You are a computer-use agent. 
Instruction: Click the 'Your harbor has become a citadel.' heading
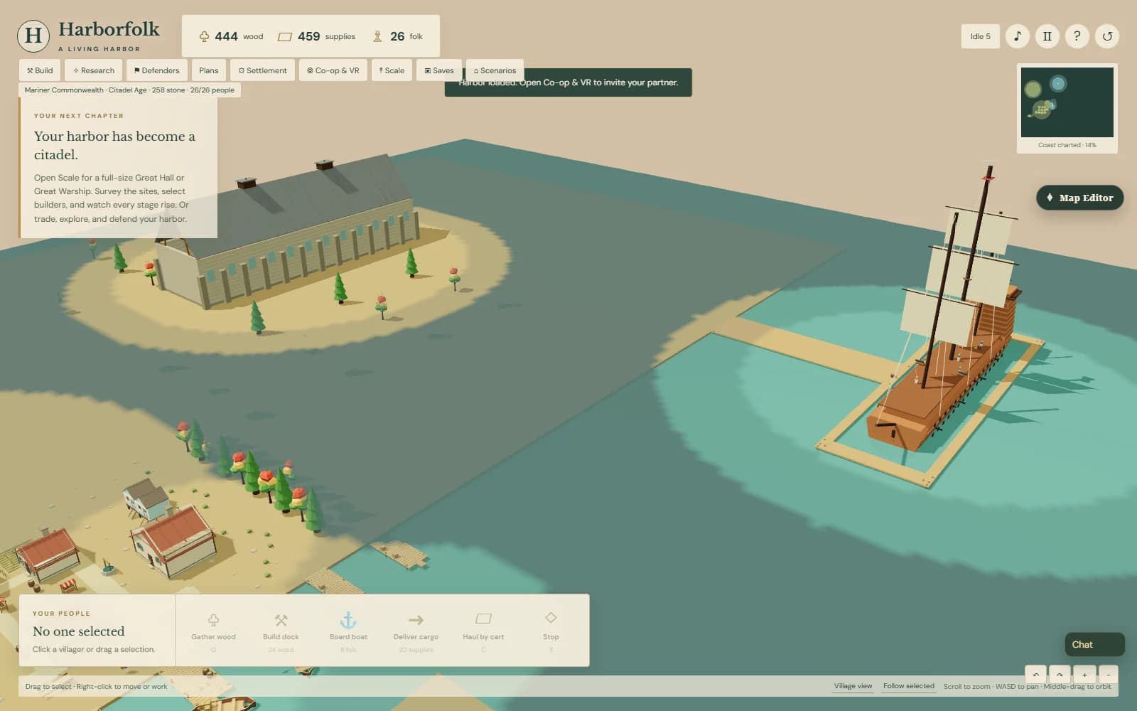tap(114, 145)
